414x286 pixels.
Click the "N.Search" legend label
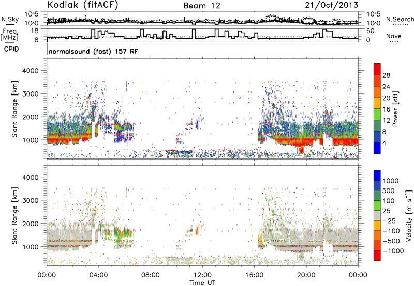point(400,19)
